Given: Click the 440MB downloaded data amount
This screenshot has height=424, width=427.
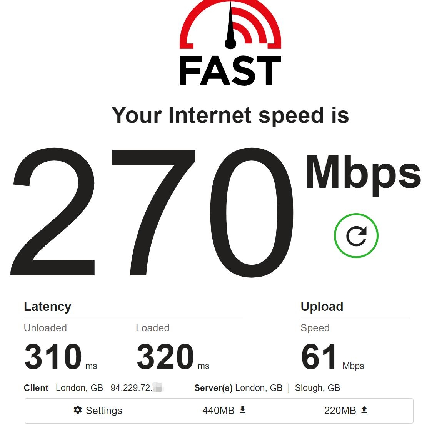Looking at the screenshot, I should coord(218,411).
